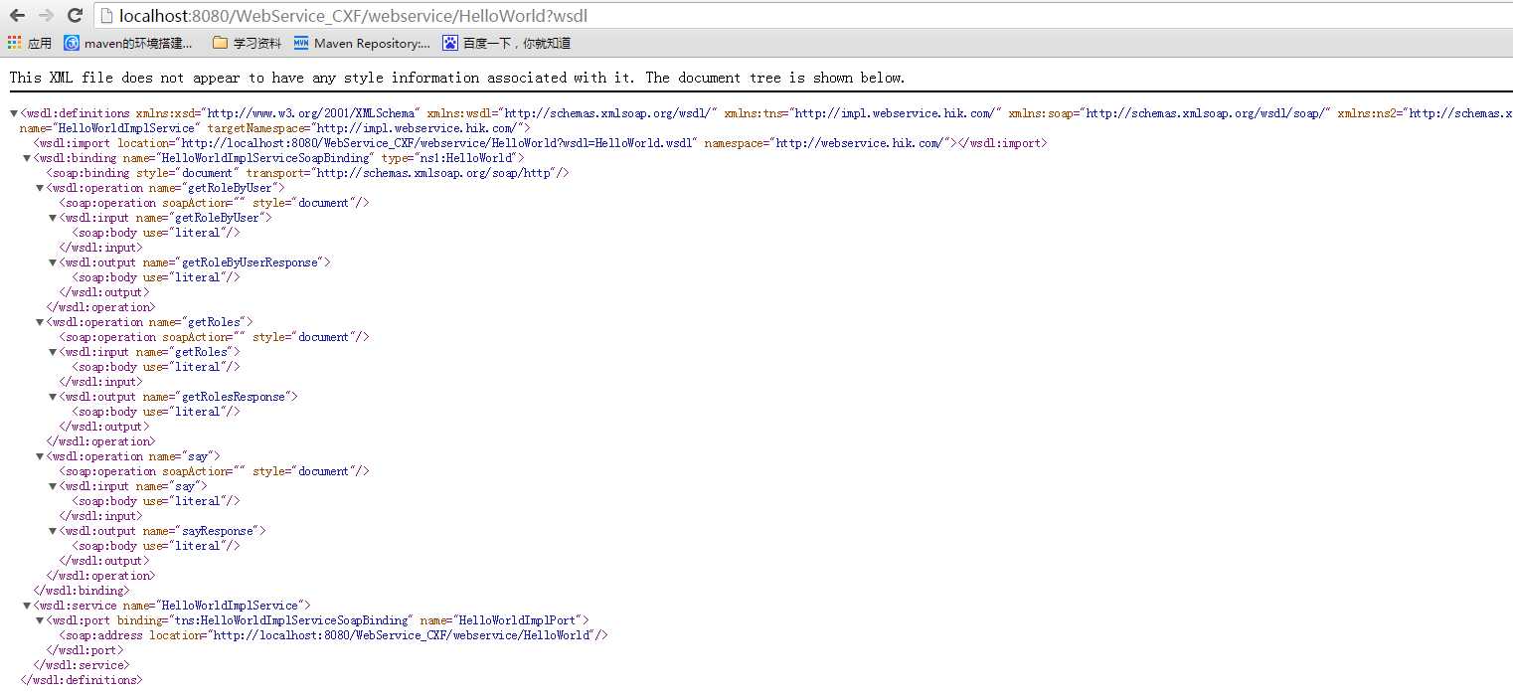Viewport: 1513px width, 699px height.
Task: Reload the WSDL page
Action: 75,15
